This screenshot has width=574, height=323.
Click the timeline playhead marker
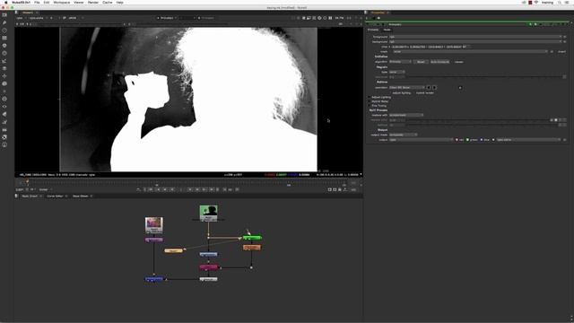tap(27, 181)
